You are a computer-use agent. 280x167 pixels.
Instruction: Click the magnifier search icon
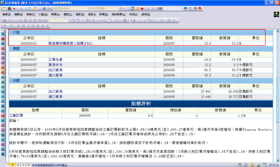click(190, 8)
